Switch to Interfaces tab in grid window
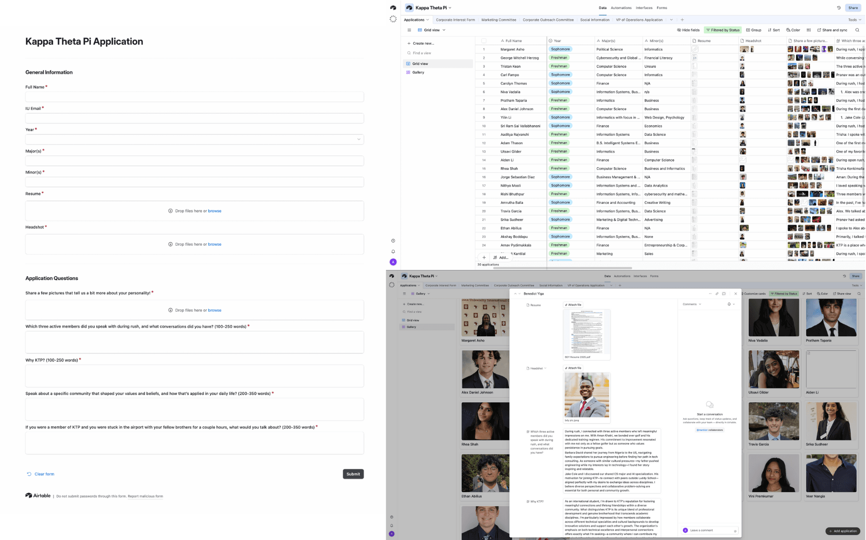Viewport: 866px width, 540px height. [x=644, y=8]
